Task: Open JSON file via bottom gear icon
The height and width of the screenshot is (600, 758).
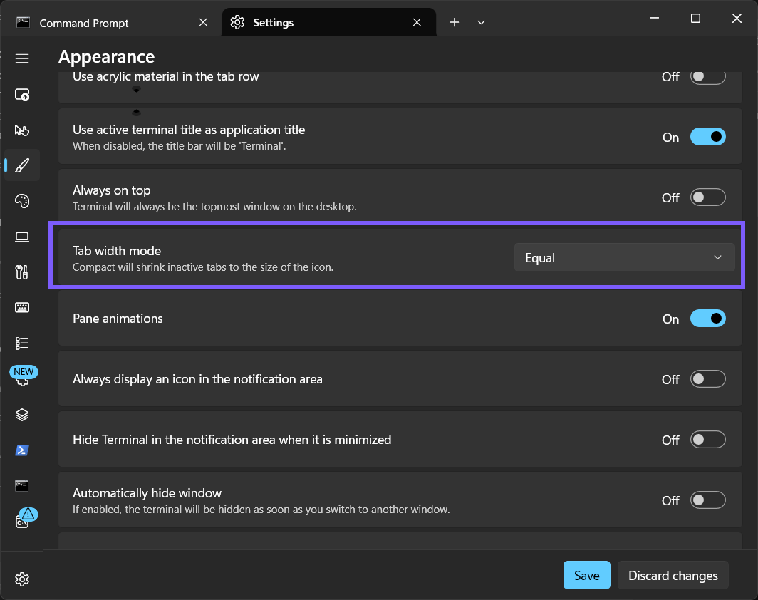Action: pos(22,579)
